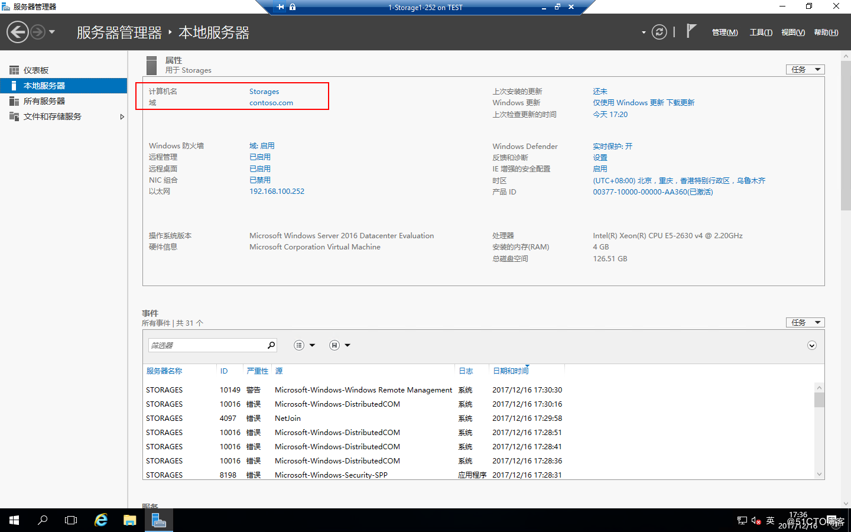Click the Ethernet IP address 192.168.100.252

pos(277,192)
